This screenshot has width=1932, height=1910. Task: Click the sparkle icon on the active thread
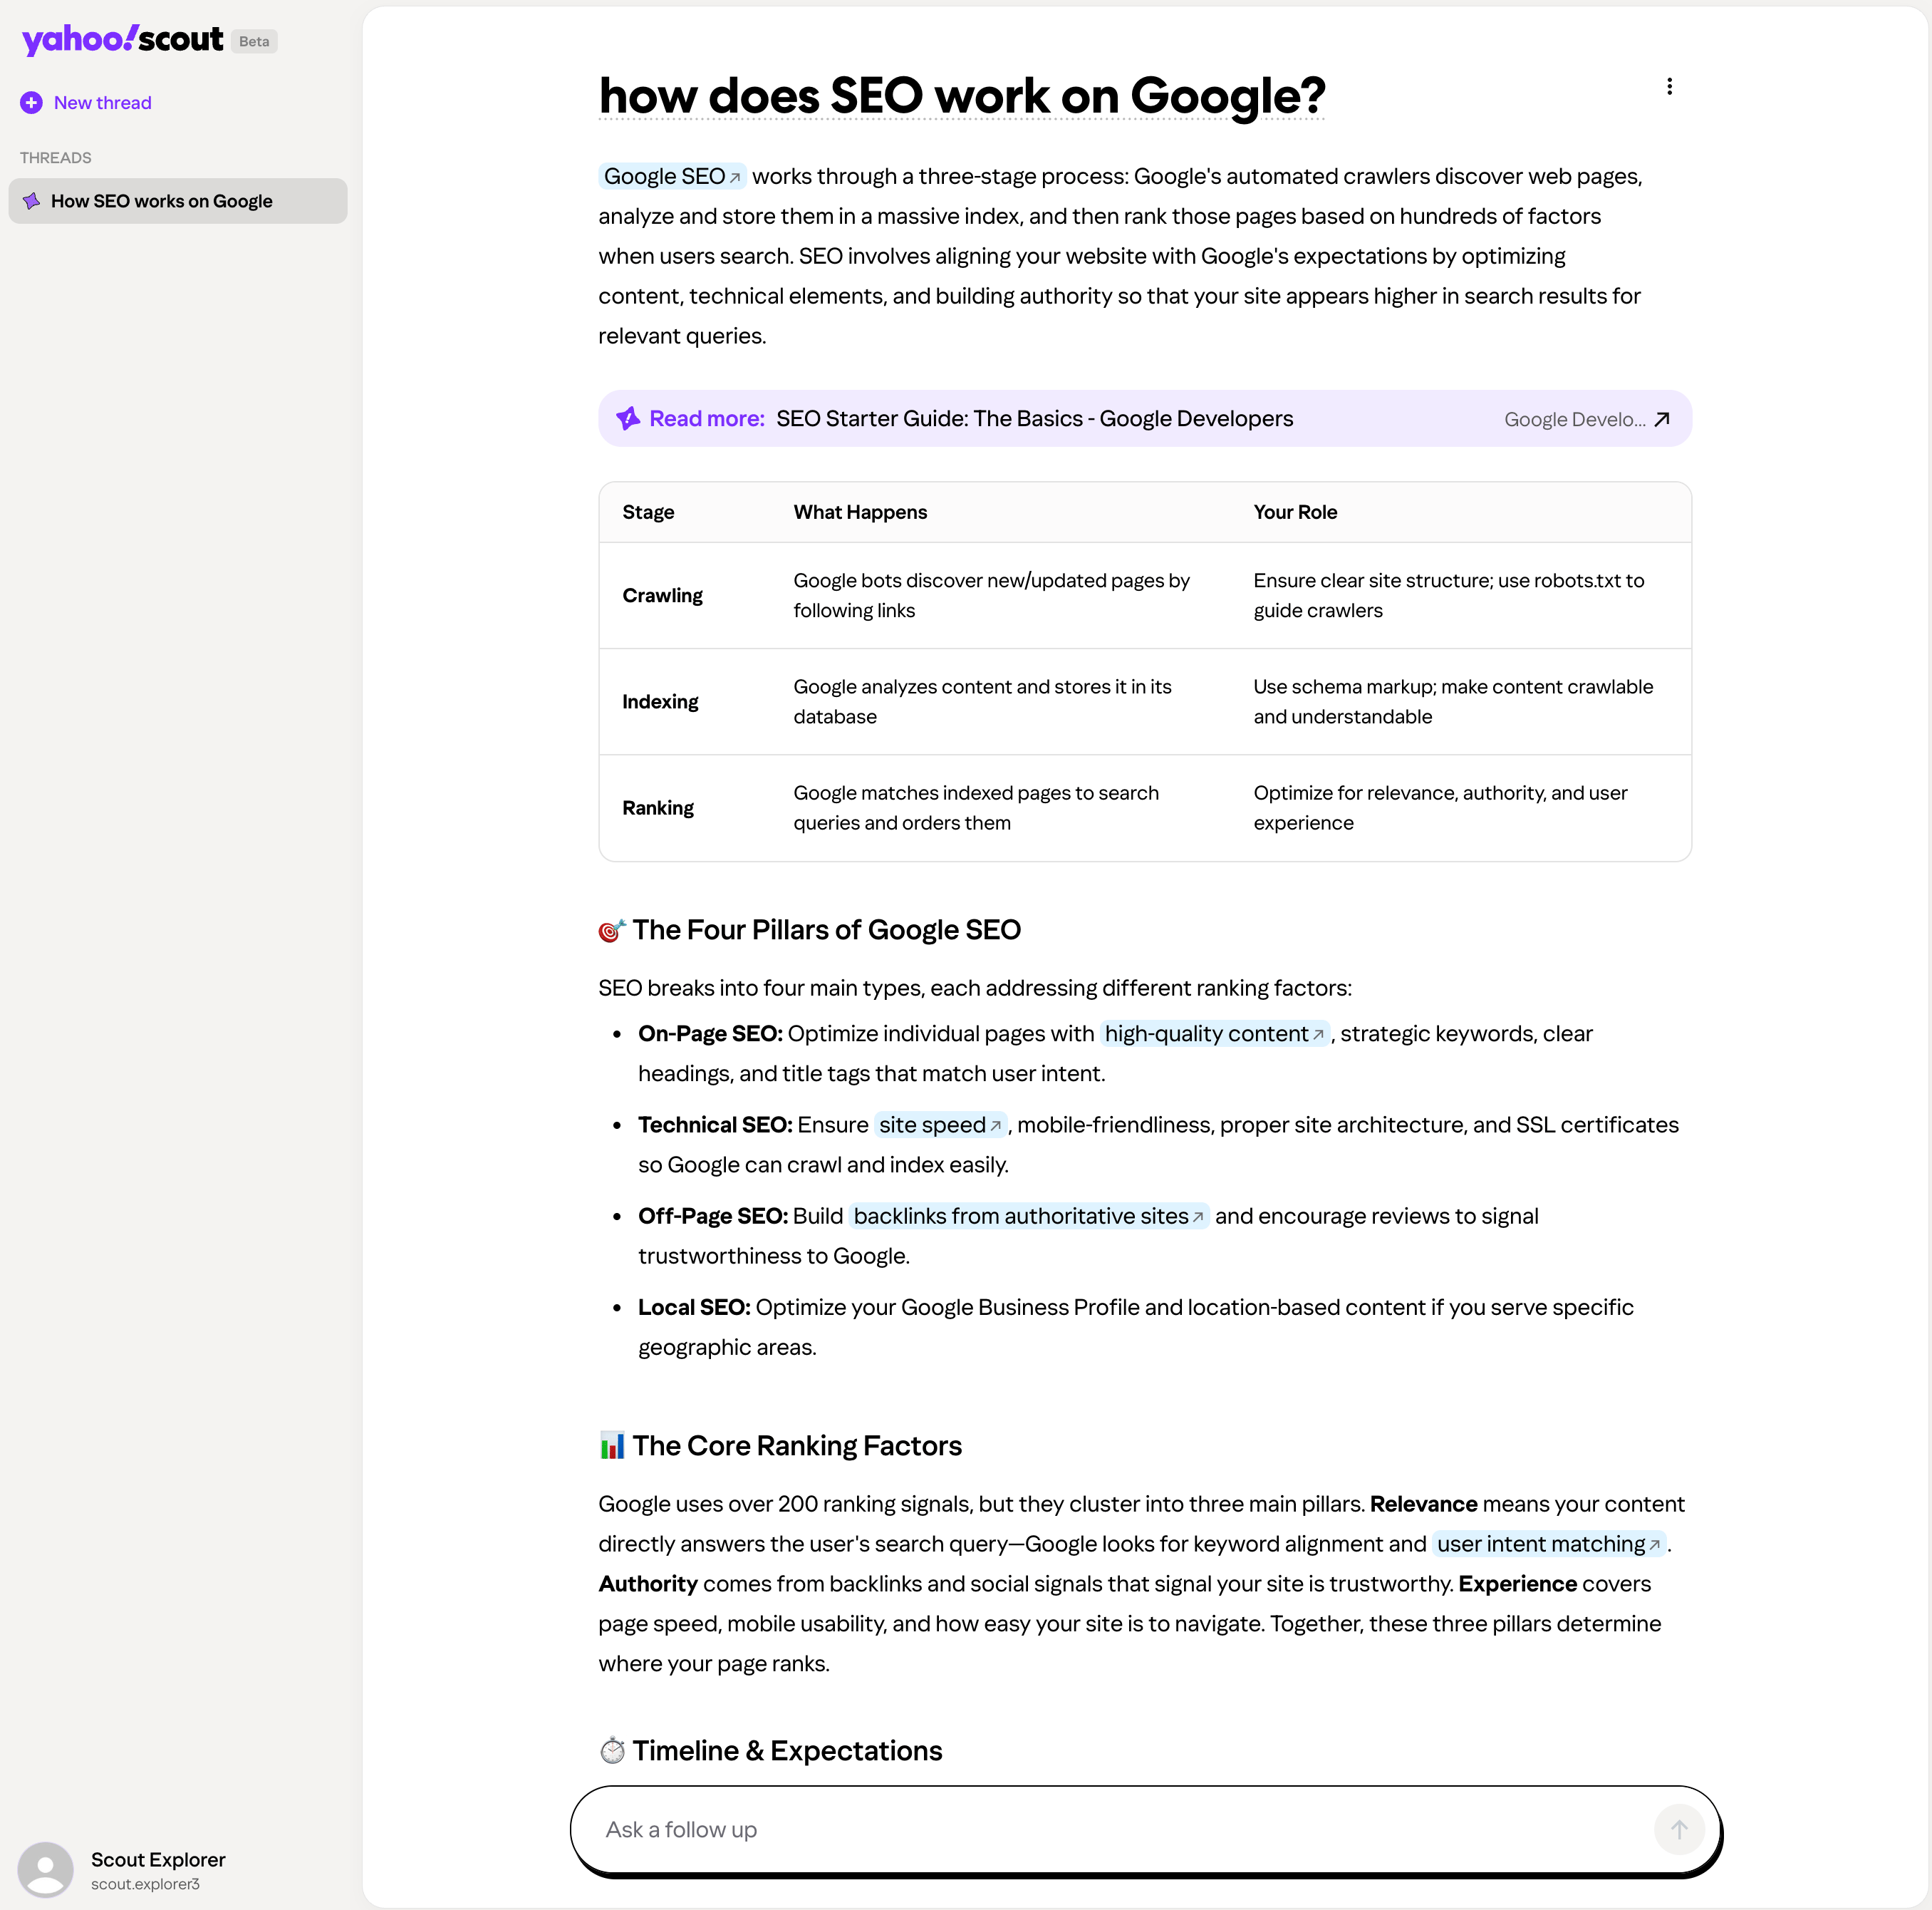pos(31,200)
